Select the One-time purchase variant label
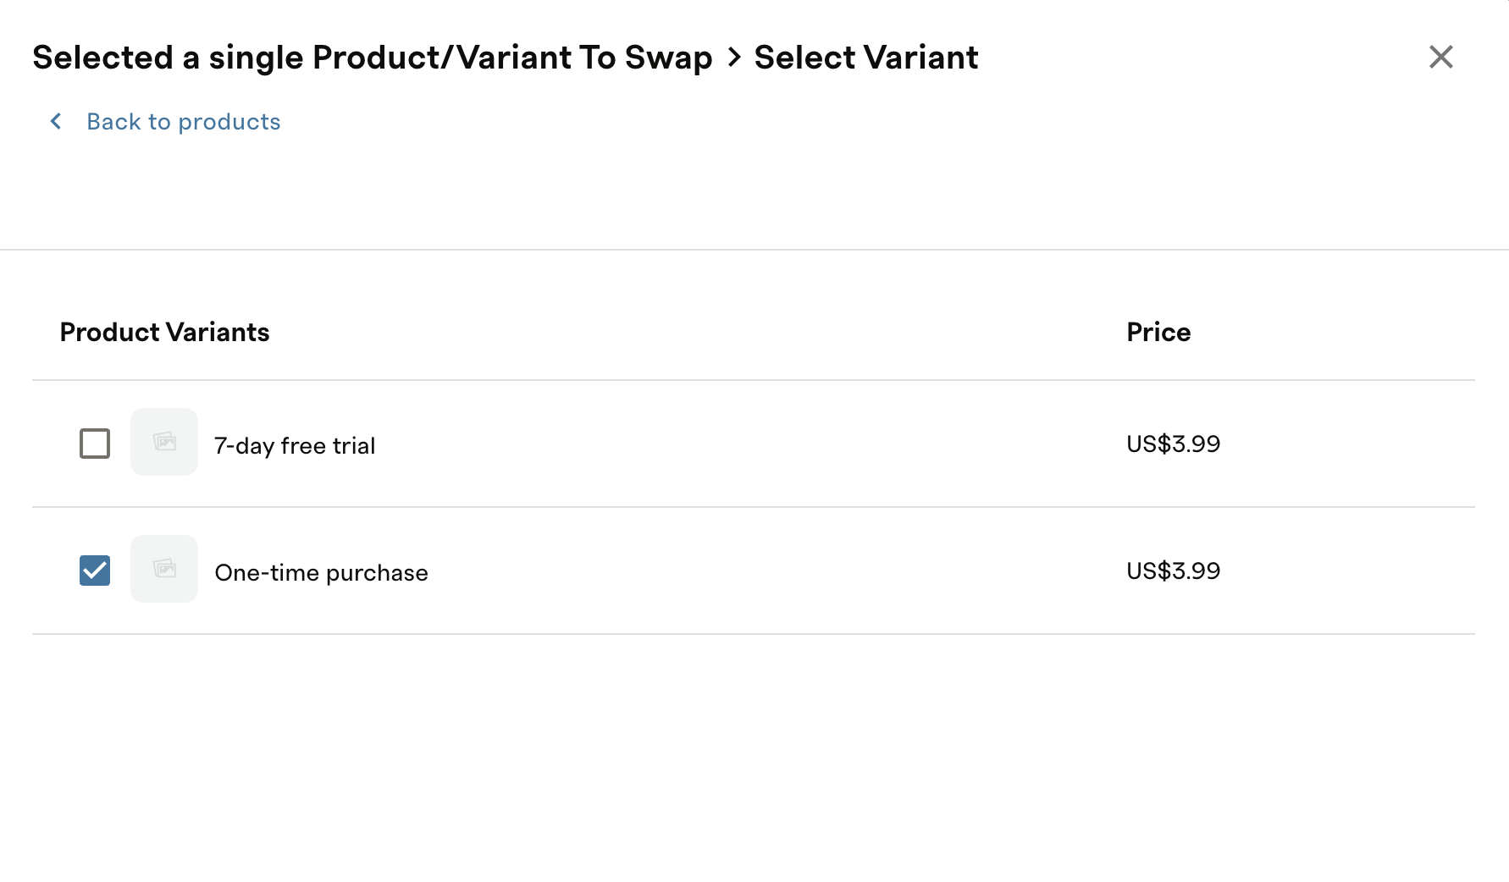This screenshot has width=1509, height=882. [322, 573]
